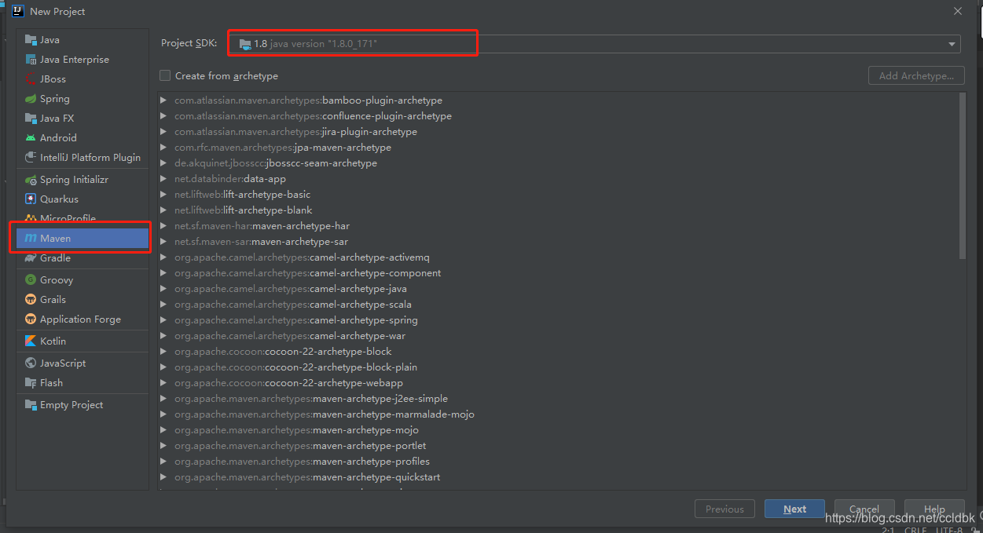
Task: Expand bamboo-plugin-archetype entry
Action: (163, 100)
